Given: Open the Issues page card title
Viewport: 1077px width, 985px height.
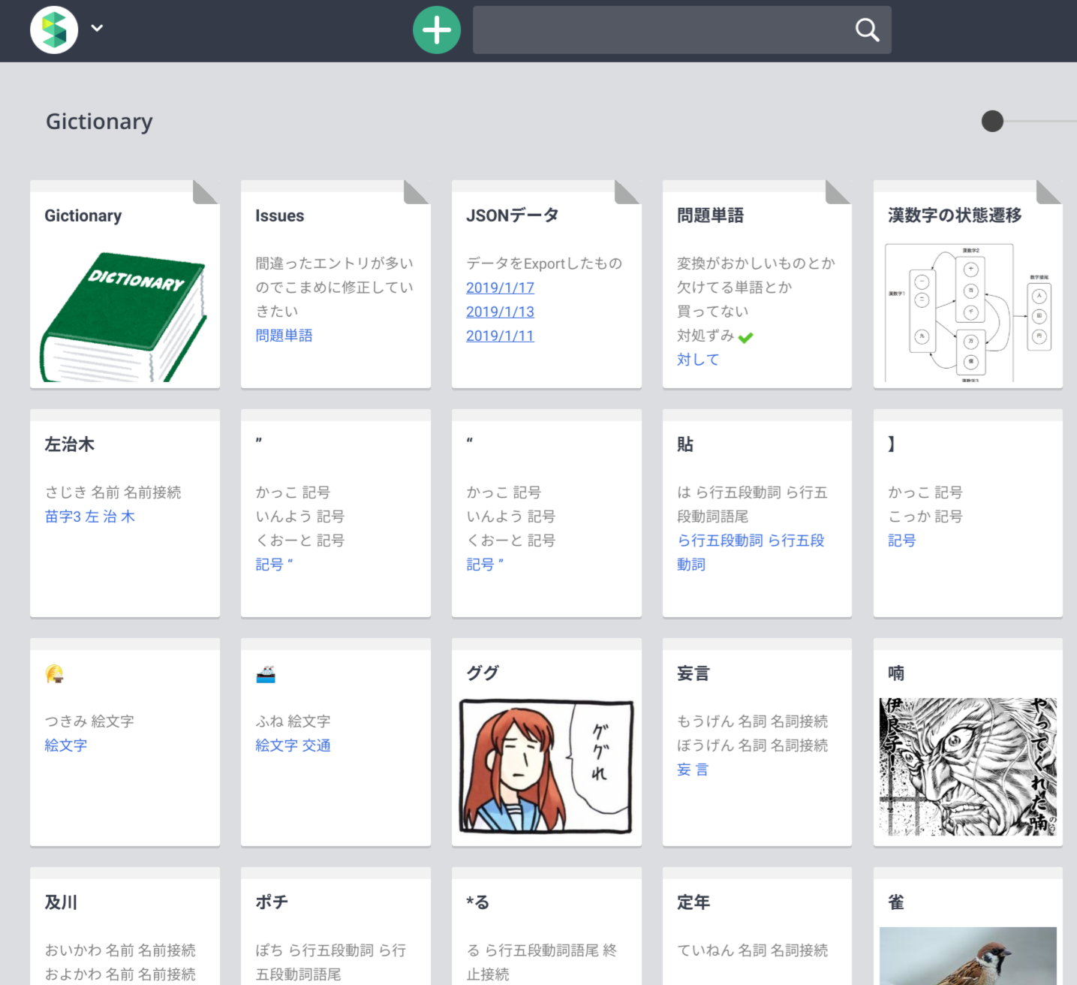Looking at the screenshot, I should click(x=280, y=216).
